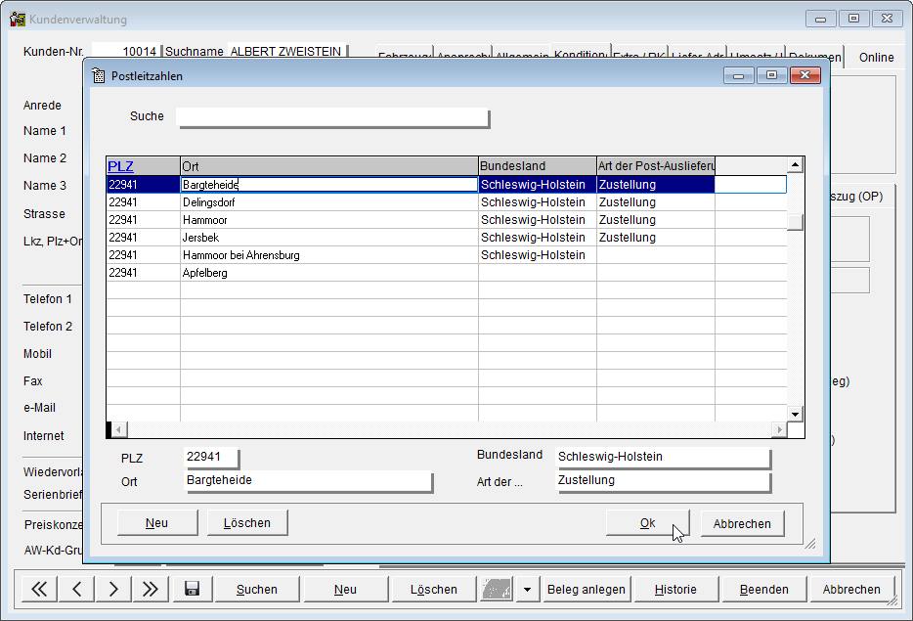The image size is (913, 621).
Task: Go to next customer record arrow
Action: 113,589
